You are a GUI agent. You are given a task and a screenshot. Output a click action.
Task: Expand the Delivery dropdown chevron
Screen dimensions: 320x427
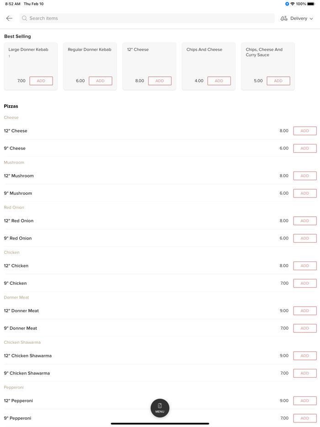click(311, 19)
